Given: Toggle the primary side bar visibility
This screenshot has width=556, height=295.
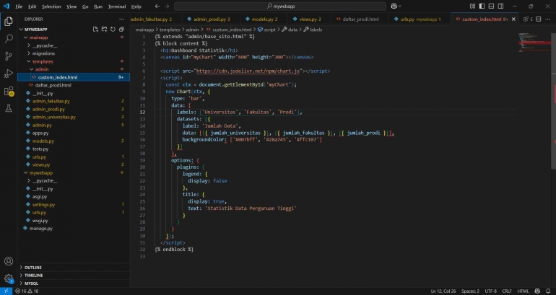Looking at the screenshot, I should click(482, 6).
